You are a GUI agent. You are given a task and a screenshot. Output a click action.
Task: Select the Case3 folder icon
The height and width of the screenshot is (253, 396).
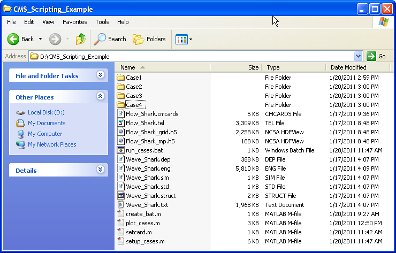121,95
